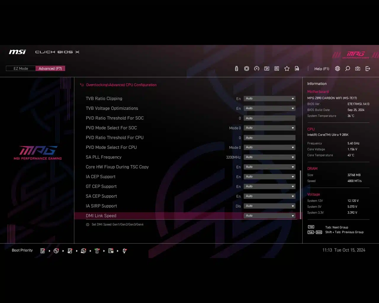Click the SA PLL Frequency label
The width and height of the screenshot is (379, 303).
click(104, 157)
